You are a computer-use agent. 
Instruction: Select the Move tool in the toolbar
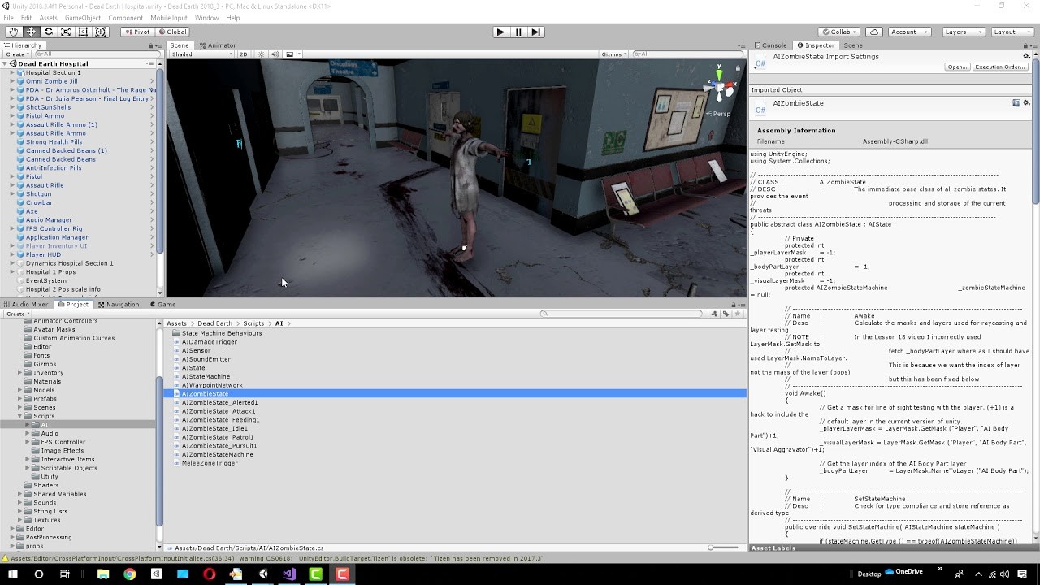[x=31, y=32]
